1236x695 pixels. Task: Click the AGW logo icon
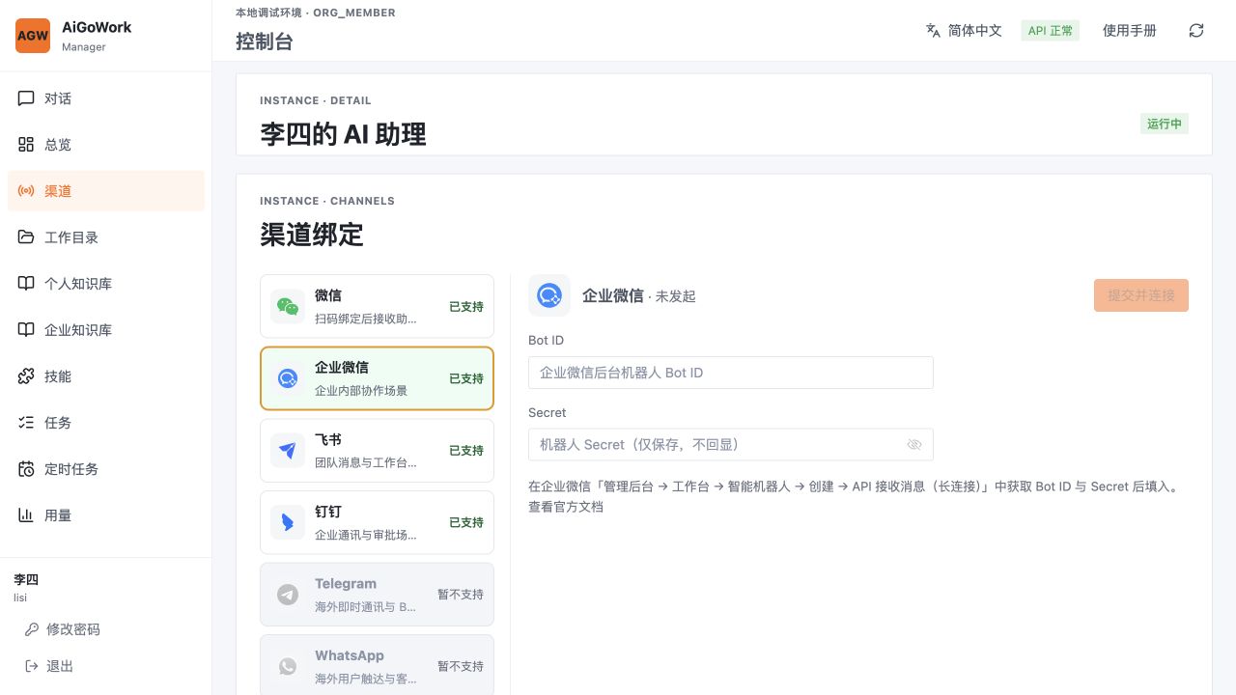point(33,36)
